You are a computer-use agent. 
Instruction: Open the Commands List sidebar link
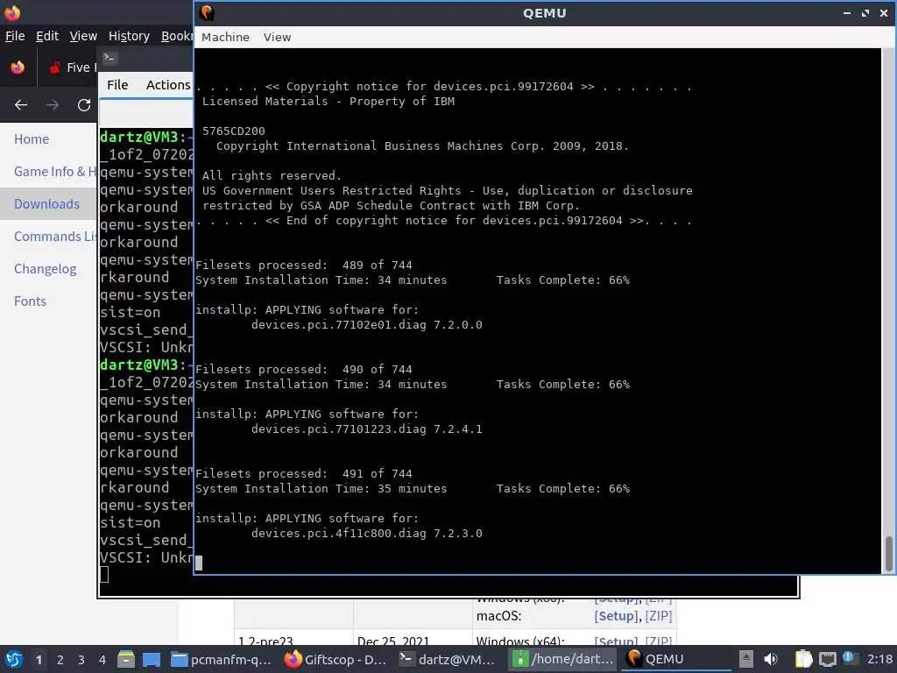coord(55,237)
